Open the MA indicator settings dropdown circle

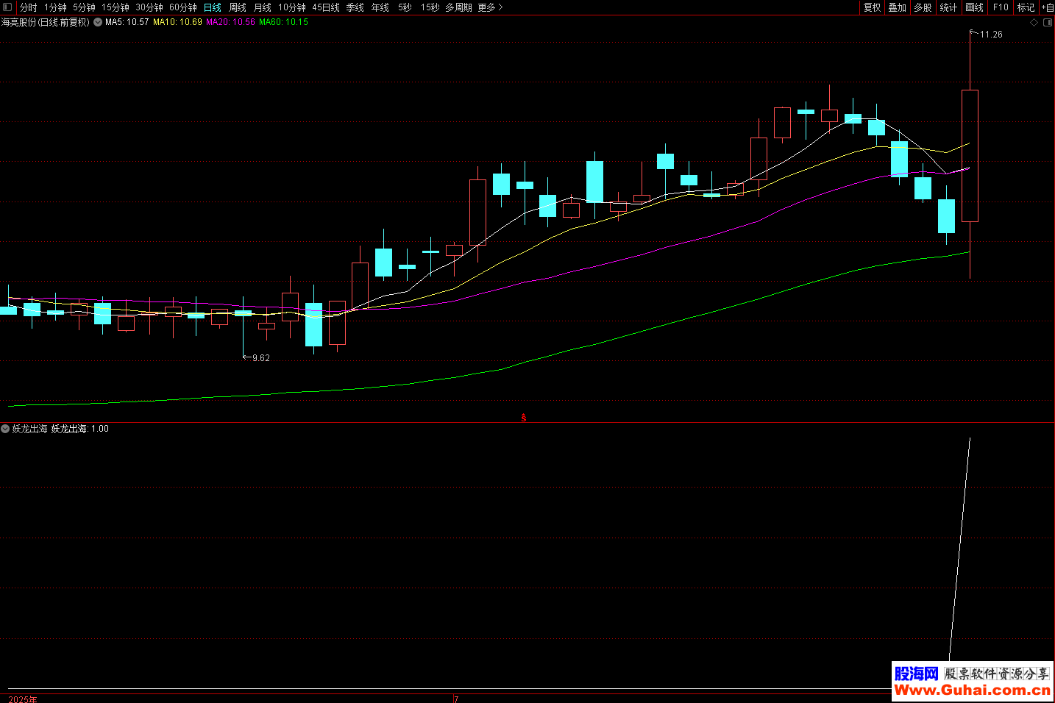tap(98, 22)
